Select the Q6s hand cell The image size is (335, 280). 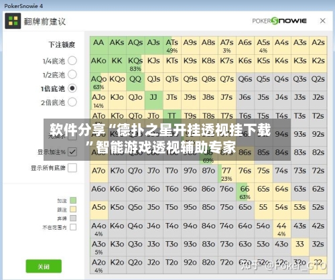245,82
